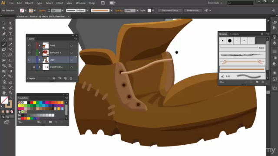
Task: Select the Selection tool arrow
Action: 4,23
